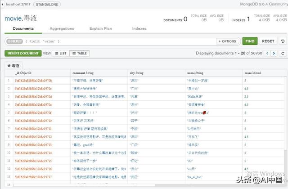288x189 pixels.
Task: Switch to LIST view
Action: coord(61,54)
